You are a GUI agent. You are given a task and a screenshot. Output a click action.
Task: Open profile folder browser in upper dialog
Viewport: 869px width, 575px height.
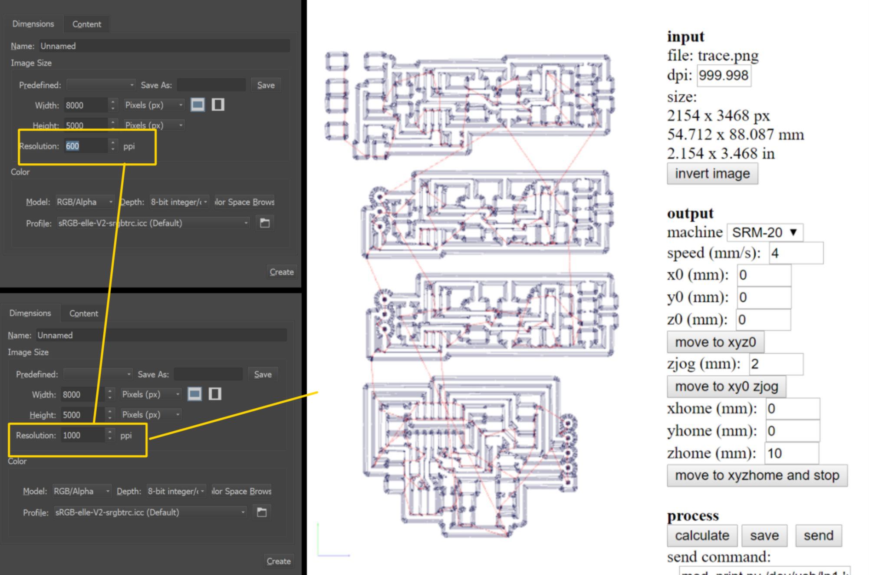pyautogui.click(x=264, y=223)
